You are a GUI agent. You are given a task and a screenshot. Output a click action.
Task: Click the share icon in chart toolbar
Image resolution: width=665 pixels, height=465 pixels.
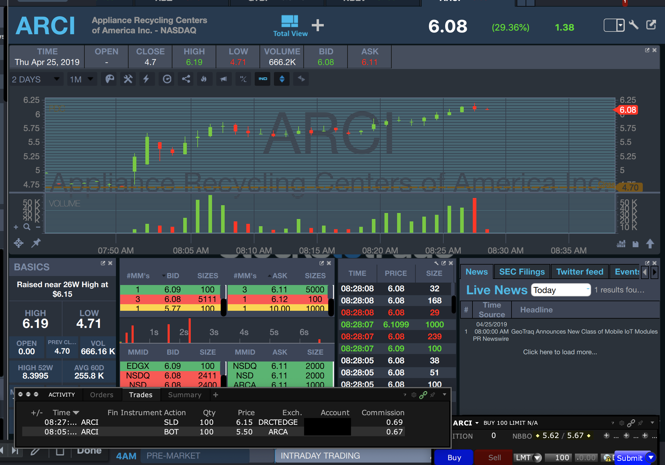tap(186, 79)
